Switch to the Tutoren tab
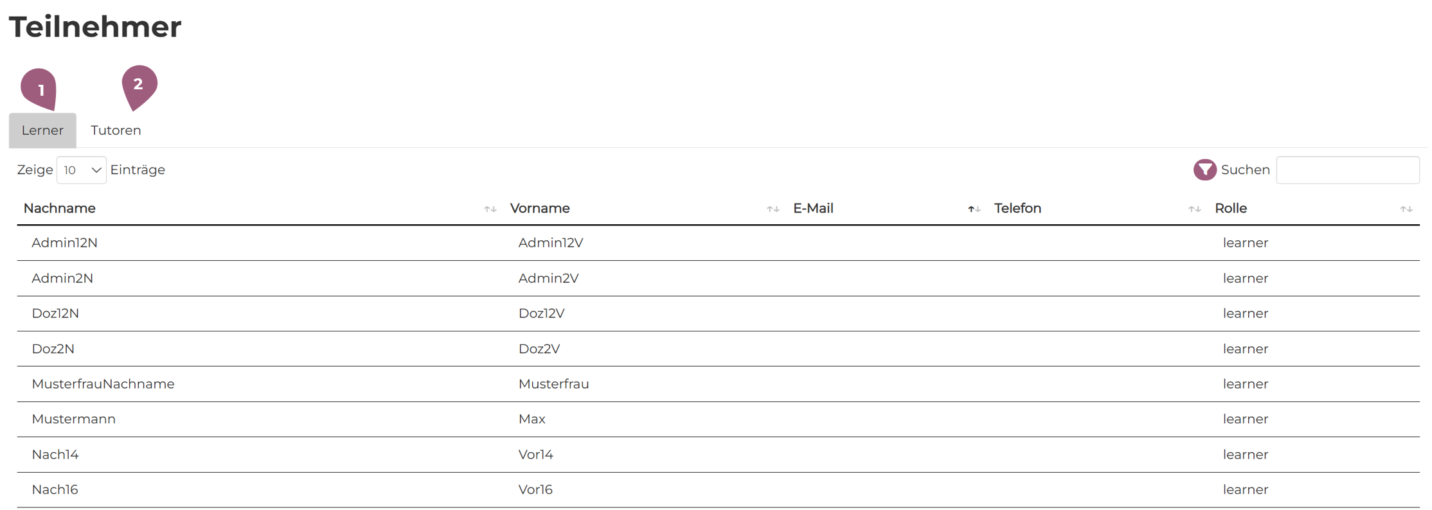The width and height of the screenshot is (1432, 510). (116, 130)
